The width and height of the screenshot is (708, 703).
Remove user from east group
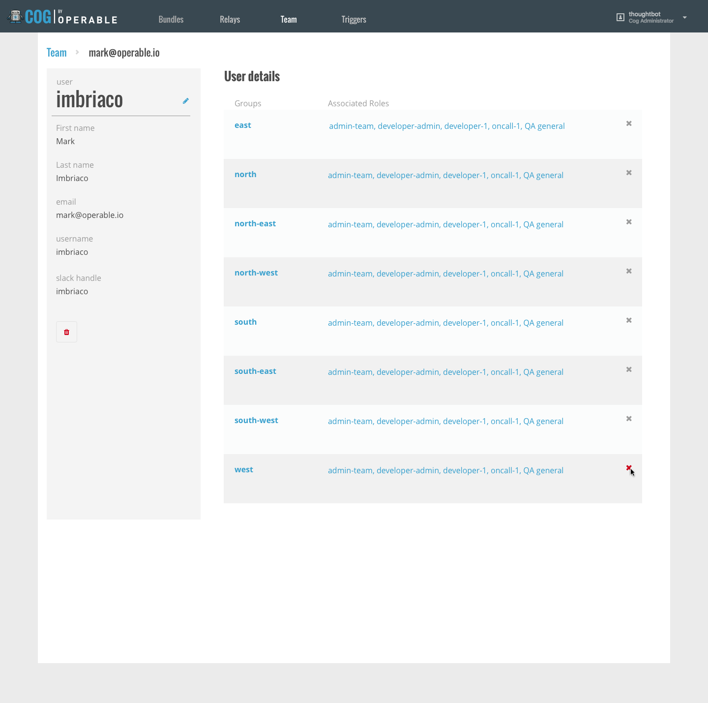(x=628, y=123)
